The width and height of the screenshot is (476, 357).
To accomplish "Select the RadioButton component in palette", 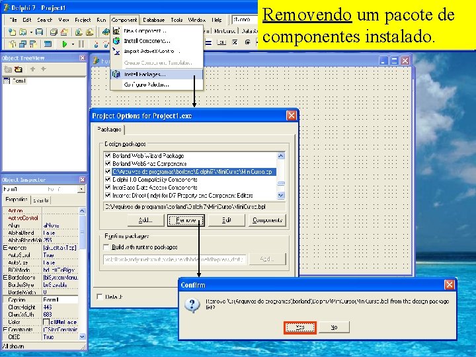I will (x=248, y=42).
